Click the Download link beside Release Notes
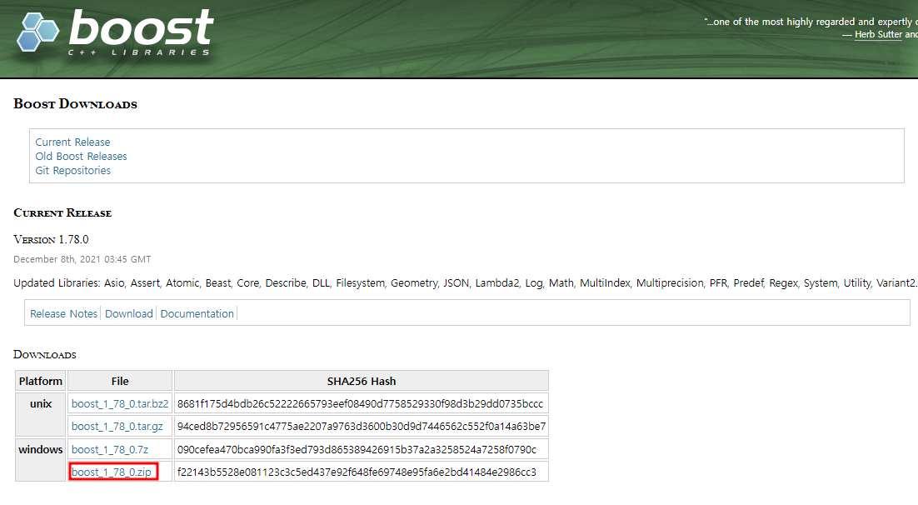The width and height of the screenshot is (918, 505). click(129, 314)
